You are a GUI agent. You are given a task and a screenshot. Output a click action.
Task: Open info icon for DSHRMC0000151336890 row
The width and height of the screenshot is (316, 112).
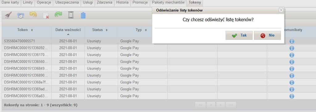[x=292, y=76]
